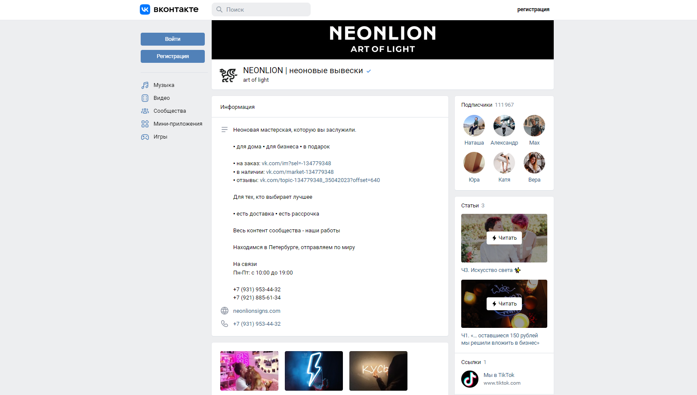
Task: Click Читать on the Искусство света article
Action: pyautogui.click(x=504, y=238)
